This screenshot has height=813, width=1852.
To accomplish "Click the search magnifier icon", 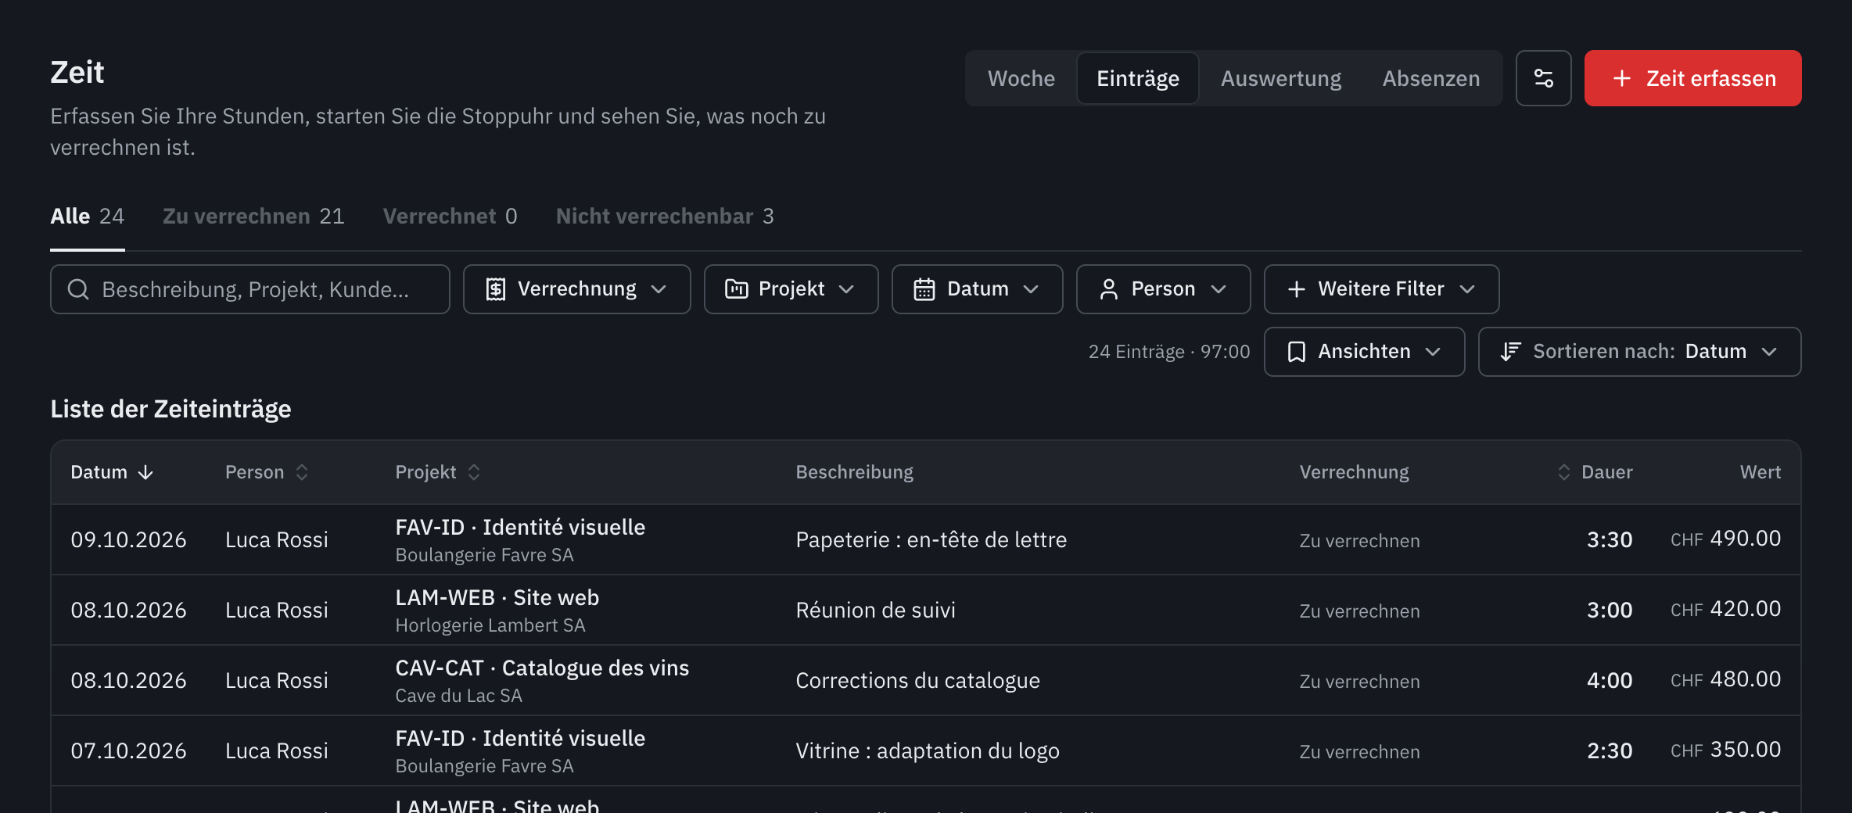I will pos(78,289).
